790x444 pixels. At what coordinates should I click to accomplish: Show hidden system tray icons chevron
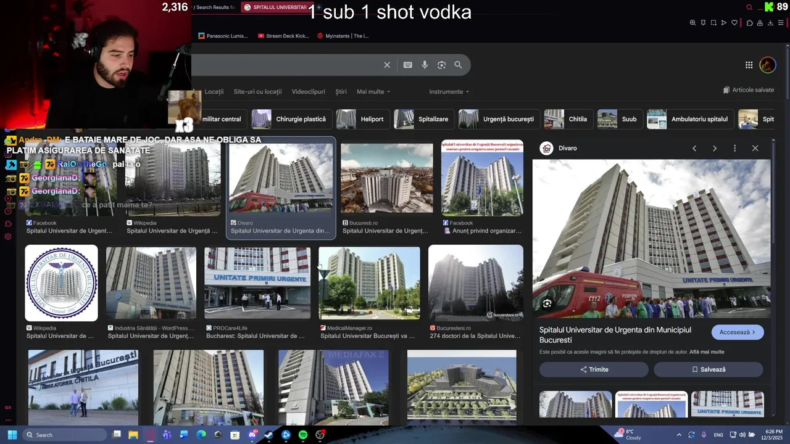point(679,435)
